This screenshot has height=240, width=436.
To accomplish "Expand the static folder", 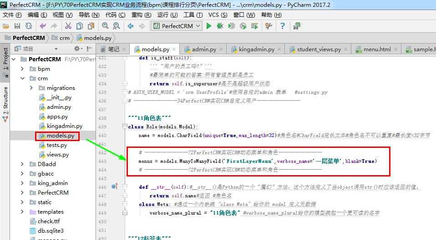I will pyautogui.click(x=22, y=202).
